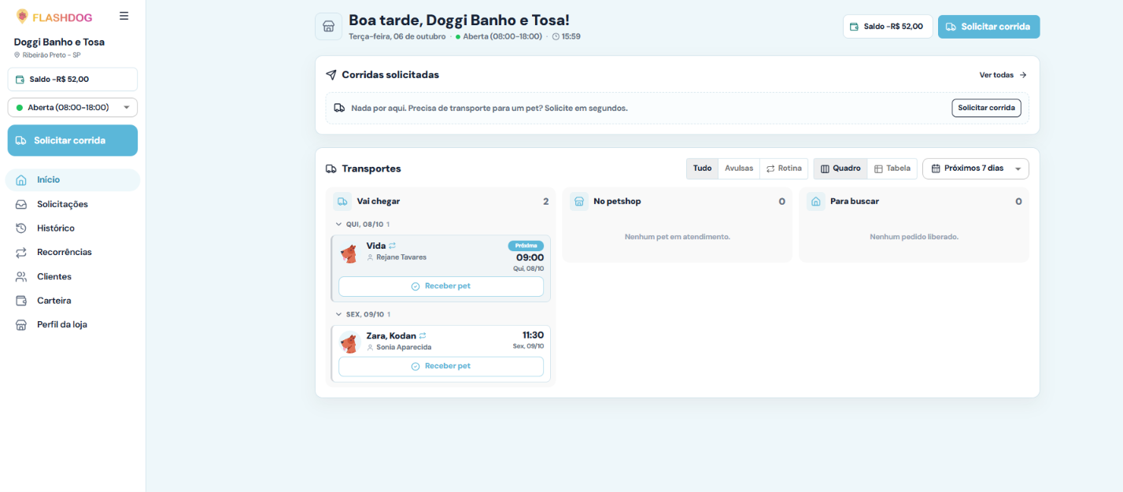Open Recorrências in the sidebar
Viewport: 1123px width, 492px height.
[x=72, y=252]
